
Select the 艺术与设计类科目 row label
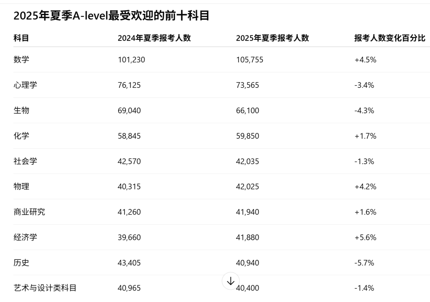coord(45,288)
